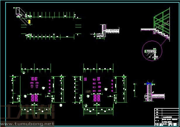
Task: Click the yellow rectangle in the top-left plan
Action: pyautogui.click(x=29, y=22)
